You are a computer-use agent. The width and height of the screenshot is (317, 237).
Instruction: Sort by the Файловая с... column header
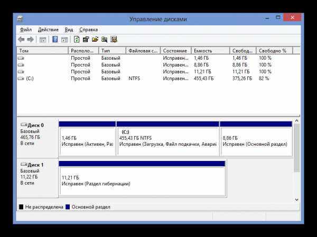tap(143, 51)
